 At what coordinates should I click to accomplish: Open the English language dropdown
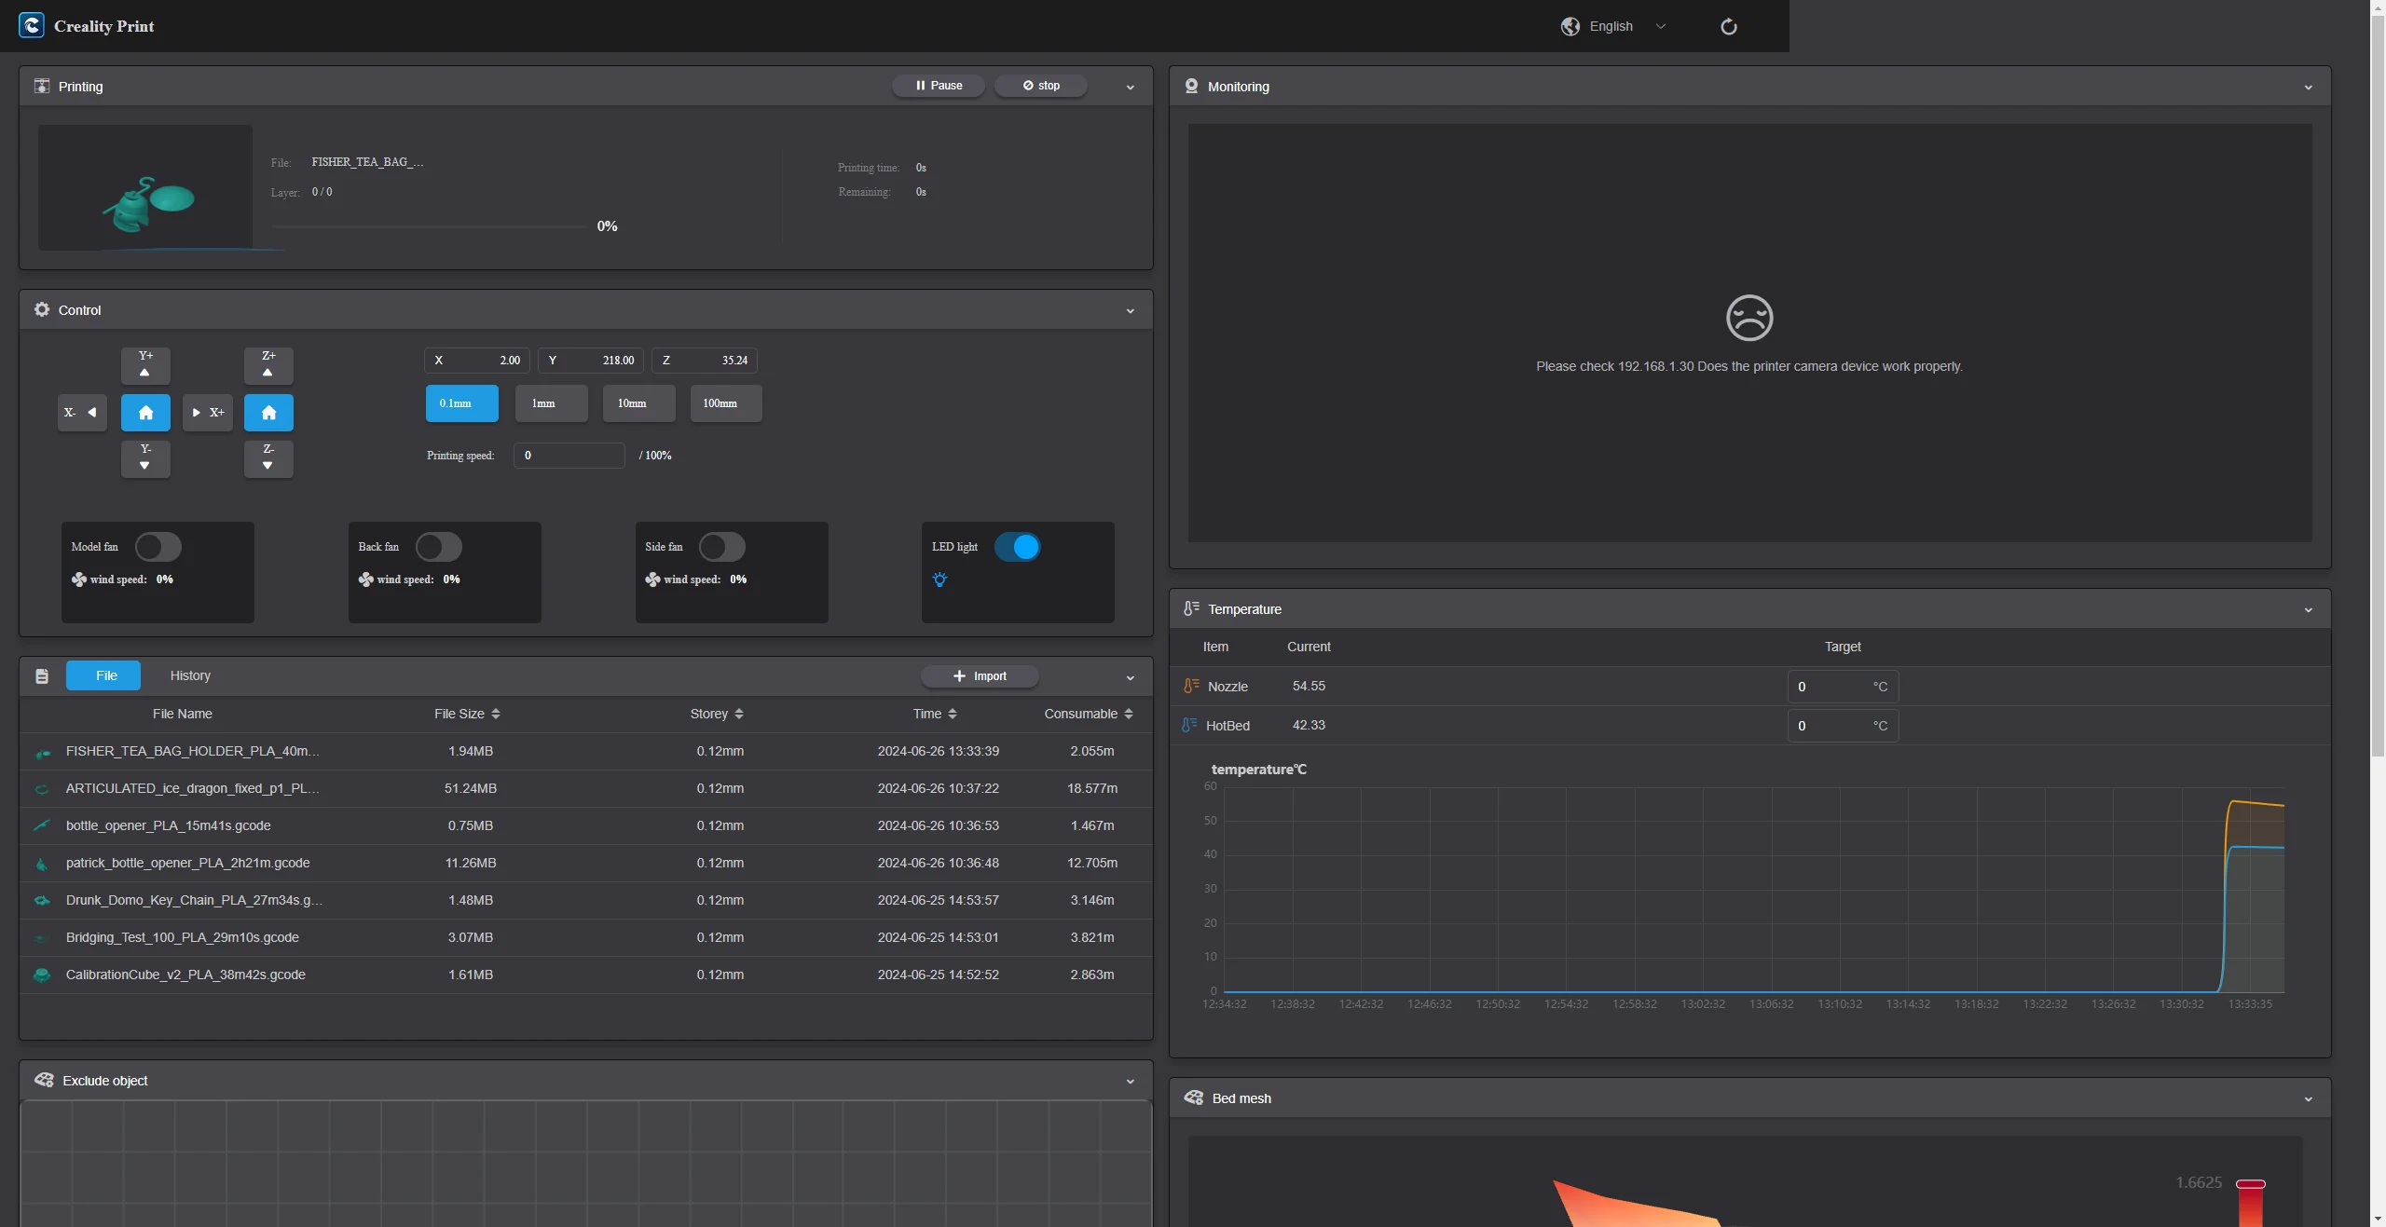point(1613,26)
